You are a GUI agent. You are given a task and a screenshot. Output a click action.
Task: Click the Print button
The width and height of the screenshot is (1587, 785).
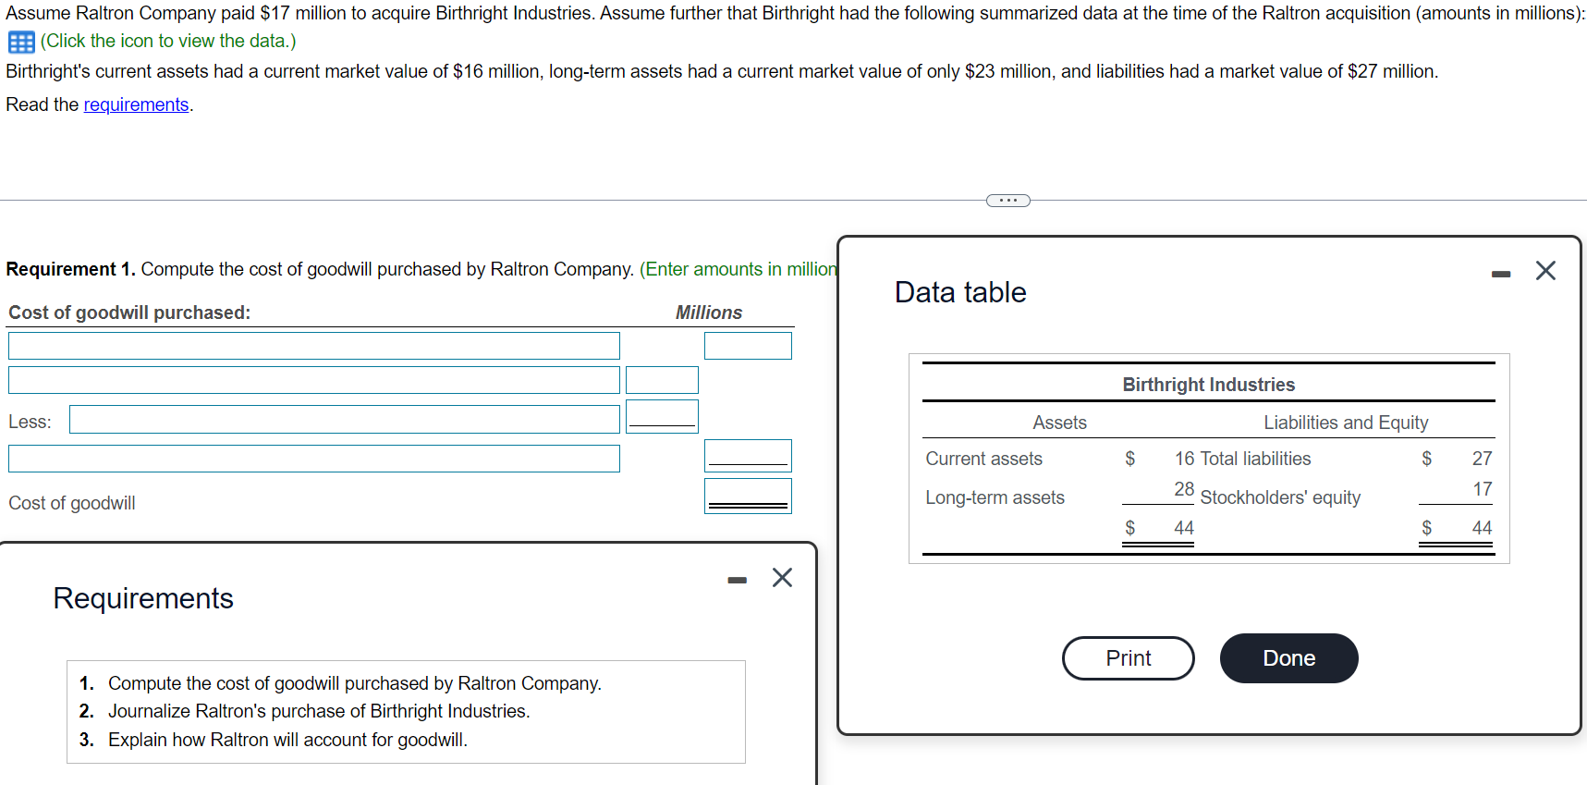point(1129,658)
